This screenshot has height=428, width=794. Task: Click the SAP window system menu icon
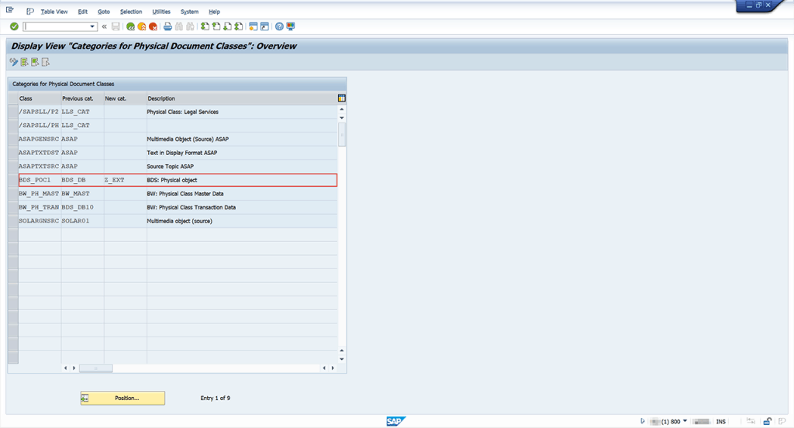[9, 9]
